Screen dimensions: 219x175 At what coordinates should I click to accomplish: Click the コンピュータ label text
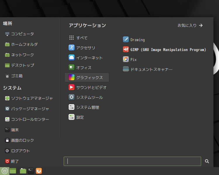tap(22, 34)
